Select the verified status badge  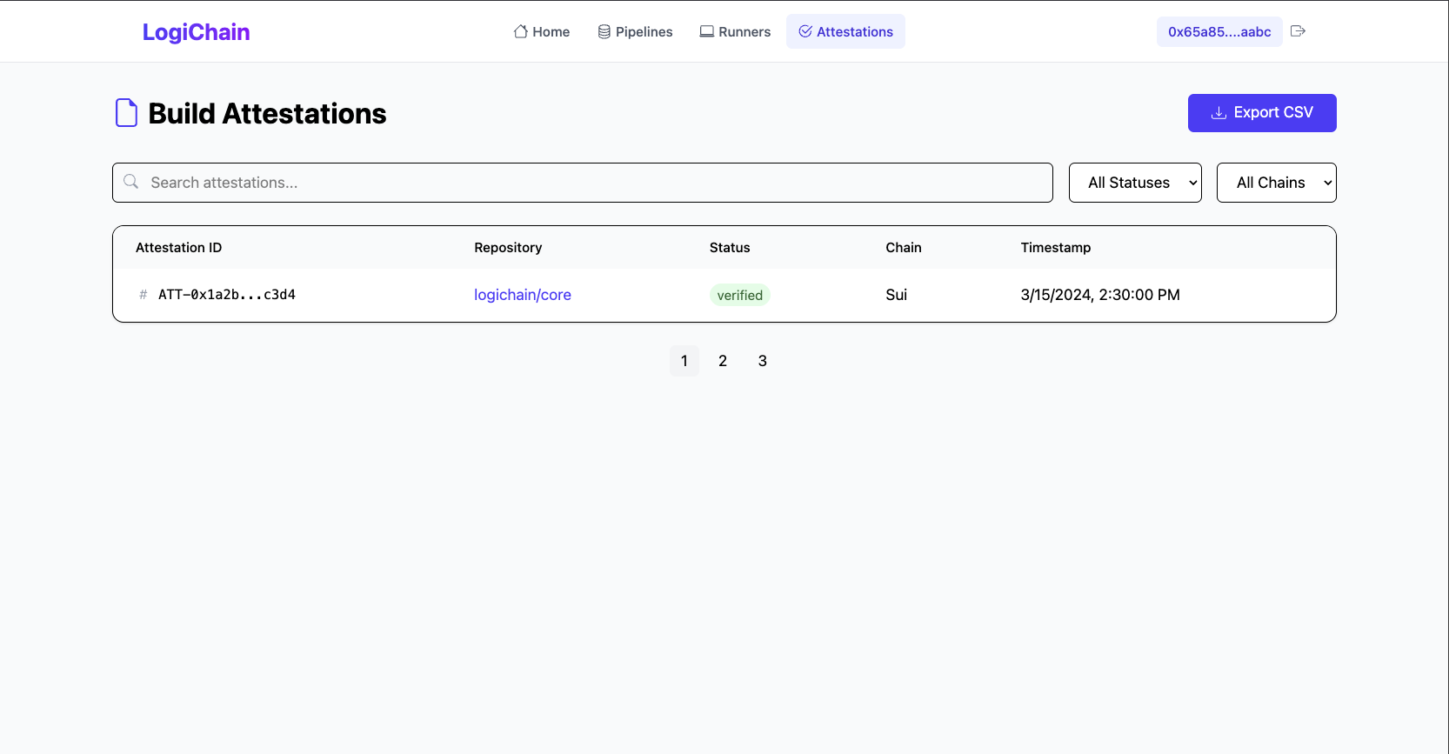pos(739,296)
